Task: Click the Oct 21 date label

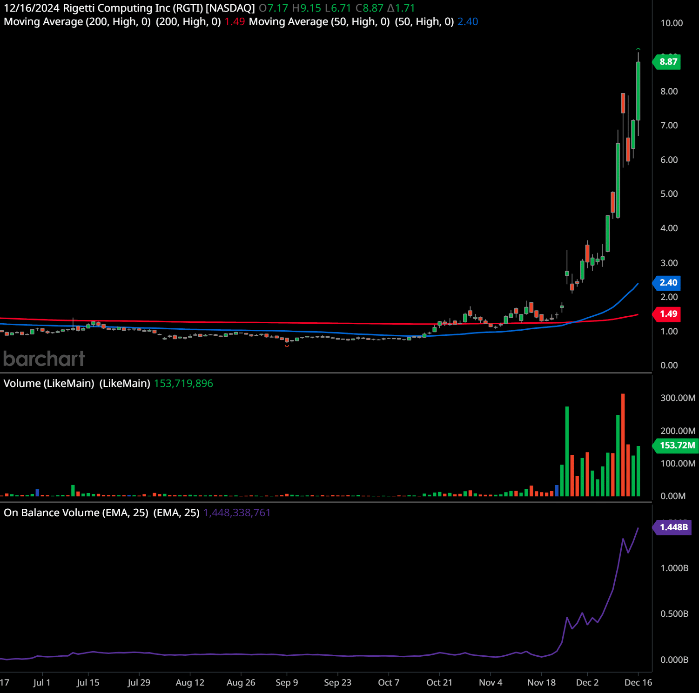Action: [x=439, y=682]
